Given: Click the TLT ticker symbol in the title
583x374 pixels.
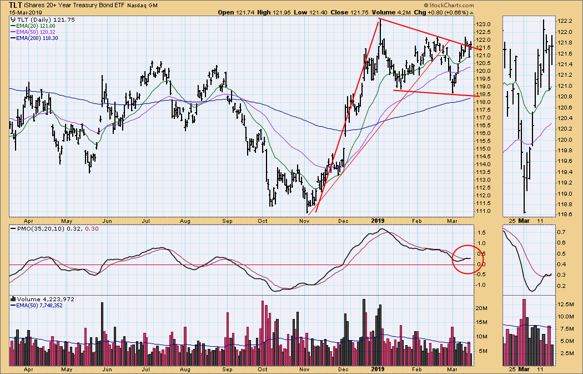Looking at the screenshot, I should tap(16, 5).
